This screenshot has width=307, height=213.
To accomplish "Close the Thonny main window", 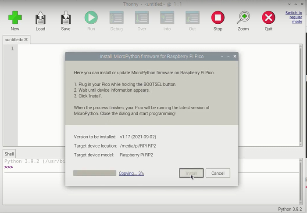I will coord(302,4).
